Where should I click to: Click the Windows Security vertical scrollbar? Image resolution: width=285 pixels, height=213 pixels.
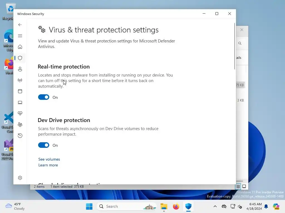[x=235, y=46]
